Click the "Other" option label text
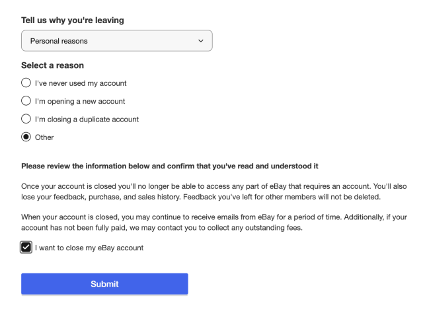423x317 pixels. pos(44,137)
